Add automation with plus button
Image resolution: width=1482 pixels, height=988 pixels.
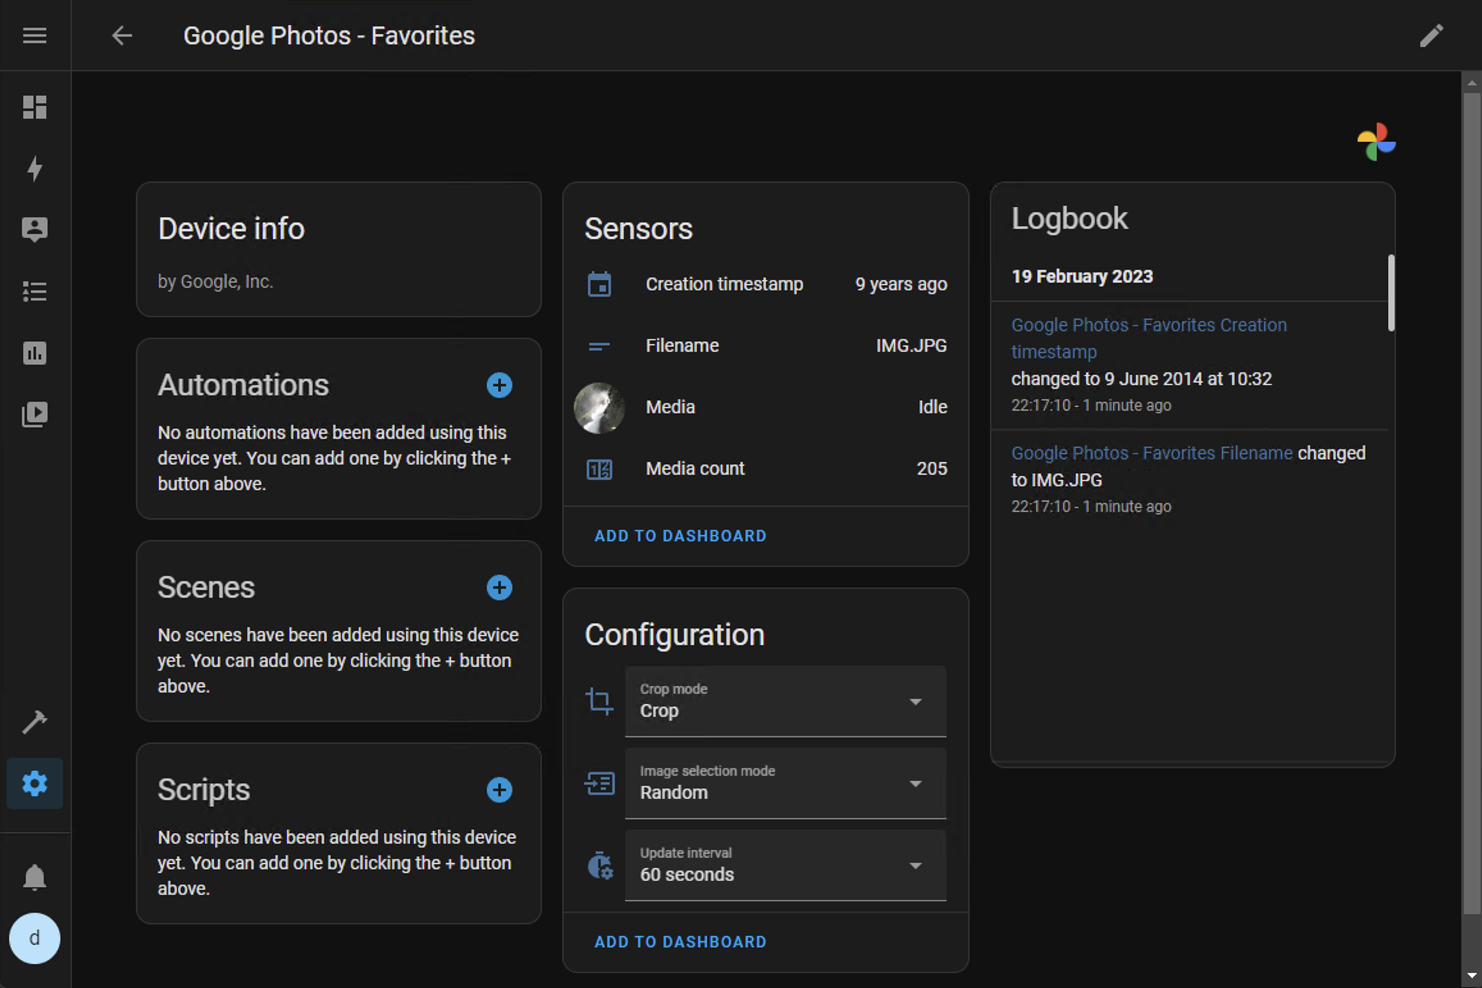(x=499, y=385)
